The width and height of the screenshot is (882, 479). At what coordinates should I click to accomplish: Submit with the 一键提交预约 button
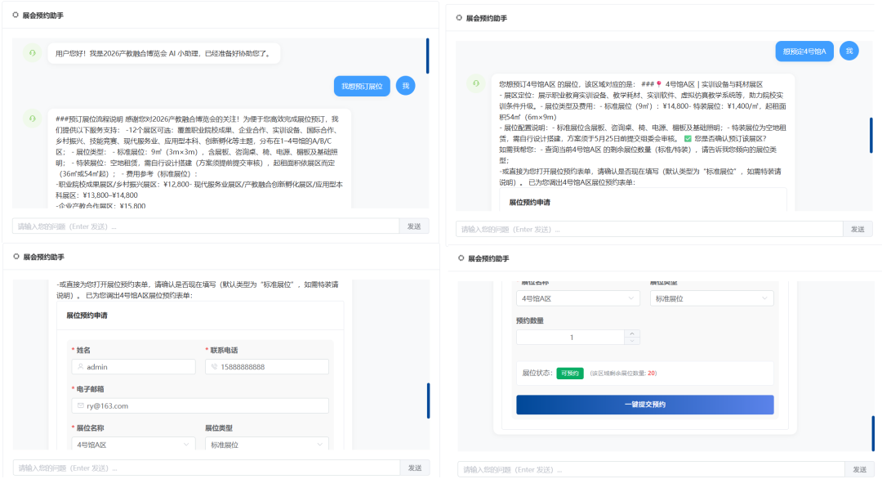[644, 404]
